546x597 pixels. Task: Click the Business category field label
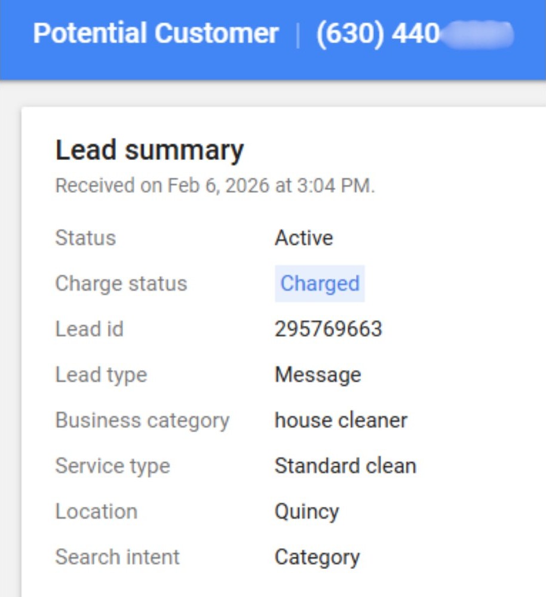tap(142, 420)
